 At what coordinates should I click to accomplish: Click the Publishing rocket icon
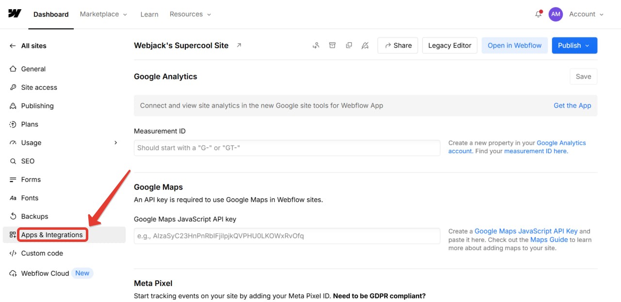[13, 106]
